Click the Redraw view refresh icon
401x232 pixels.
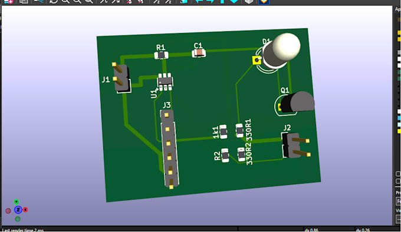54,2
